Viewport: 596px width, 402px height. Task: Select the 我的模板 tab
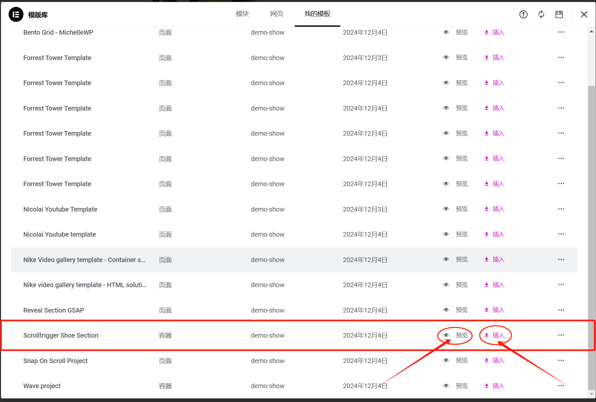click(317, 14)
